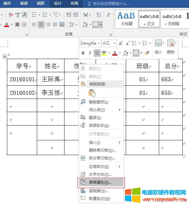Viewport: 189px width, 205px height.
Task: Click the multilevel list icon in ribbon
Action: tap(56, 15)
